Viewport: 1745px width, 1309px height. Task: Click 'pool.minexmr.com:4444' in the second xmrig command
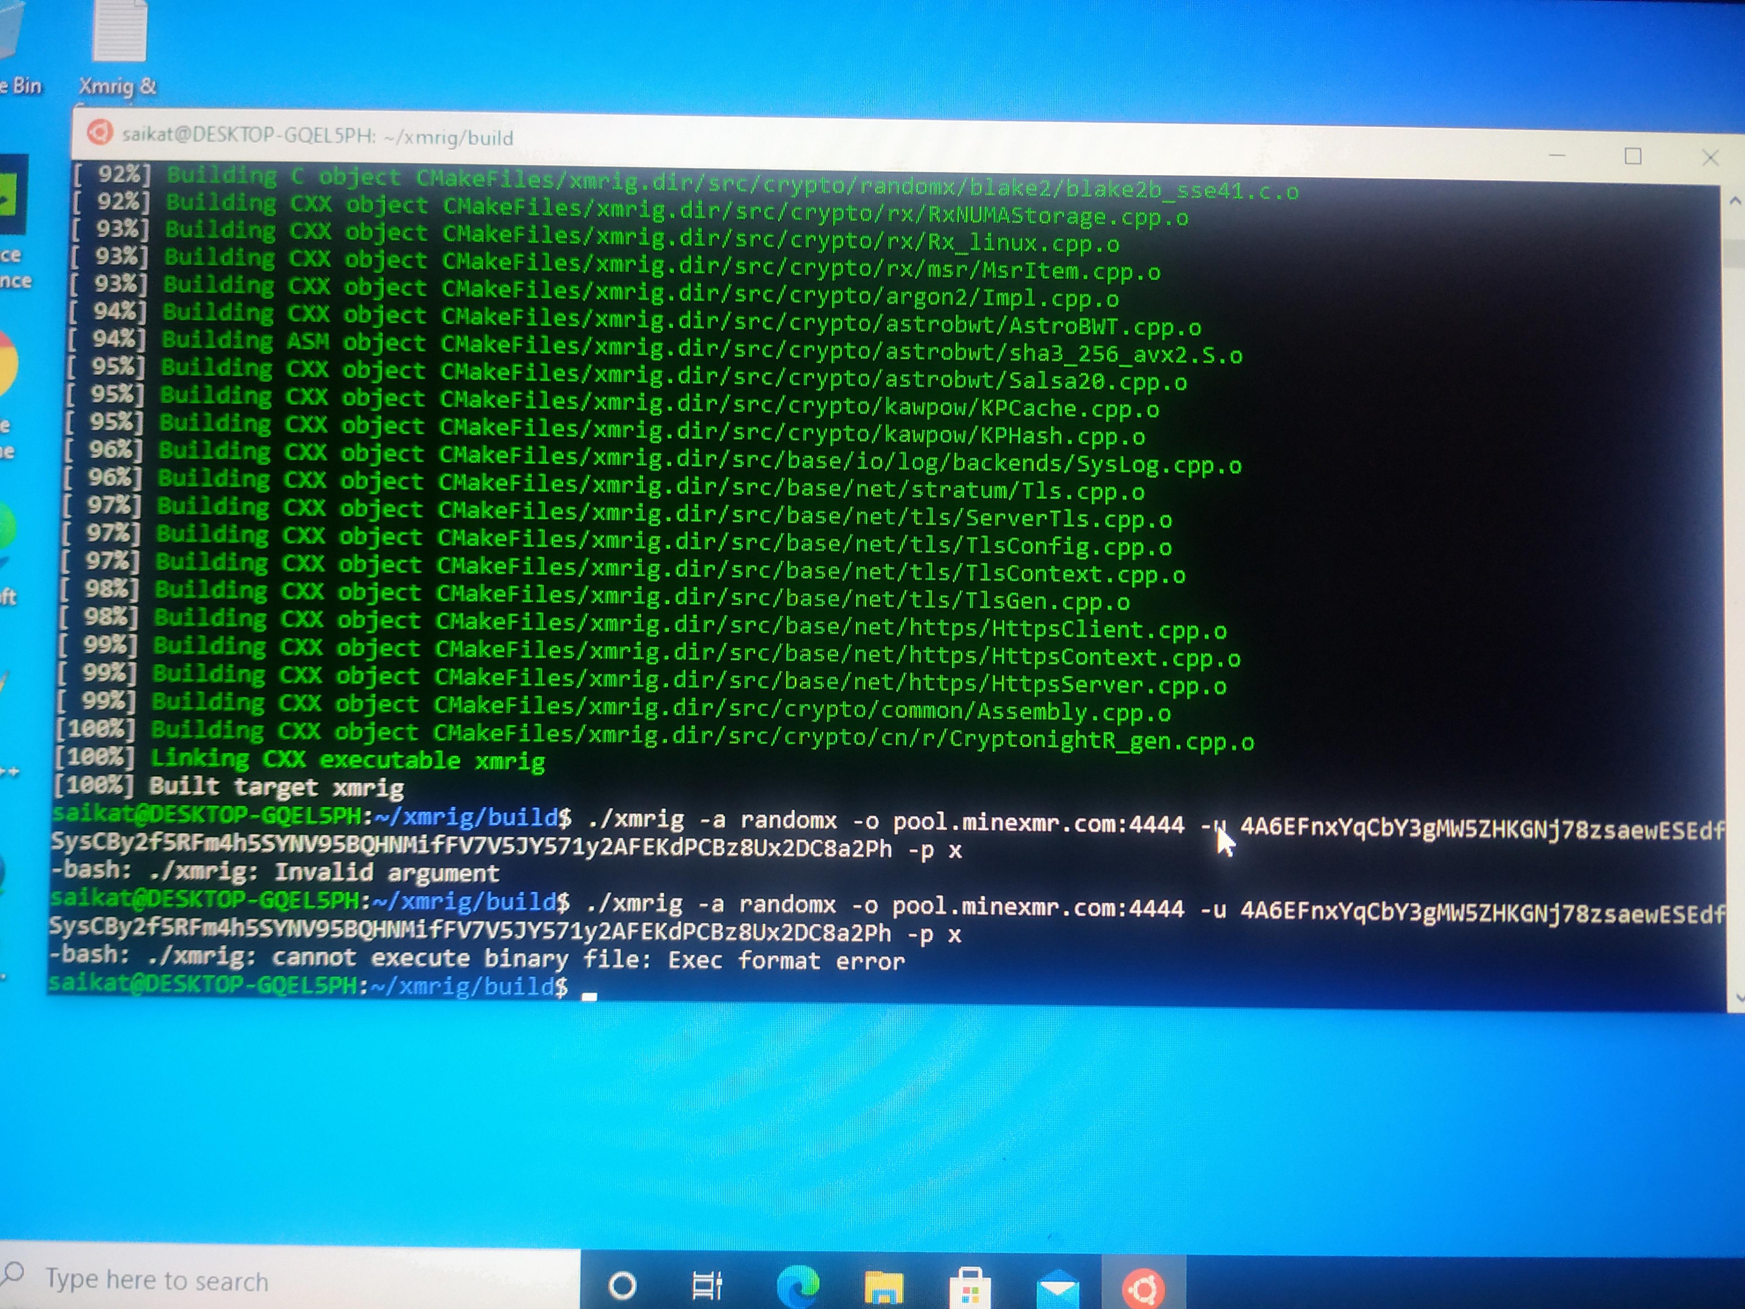1038,908
